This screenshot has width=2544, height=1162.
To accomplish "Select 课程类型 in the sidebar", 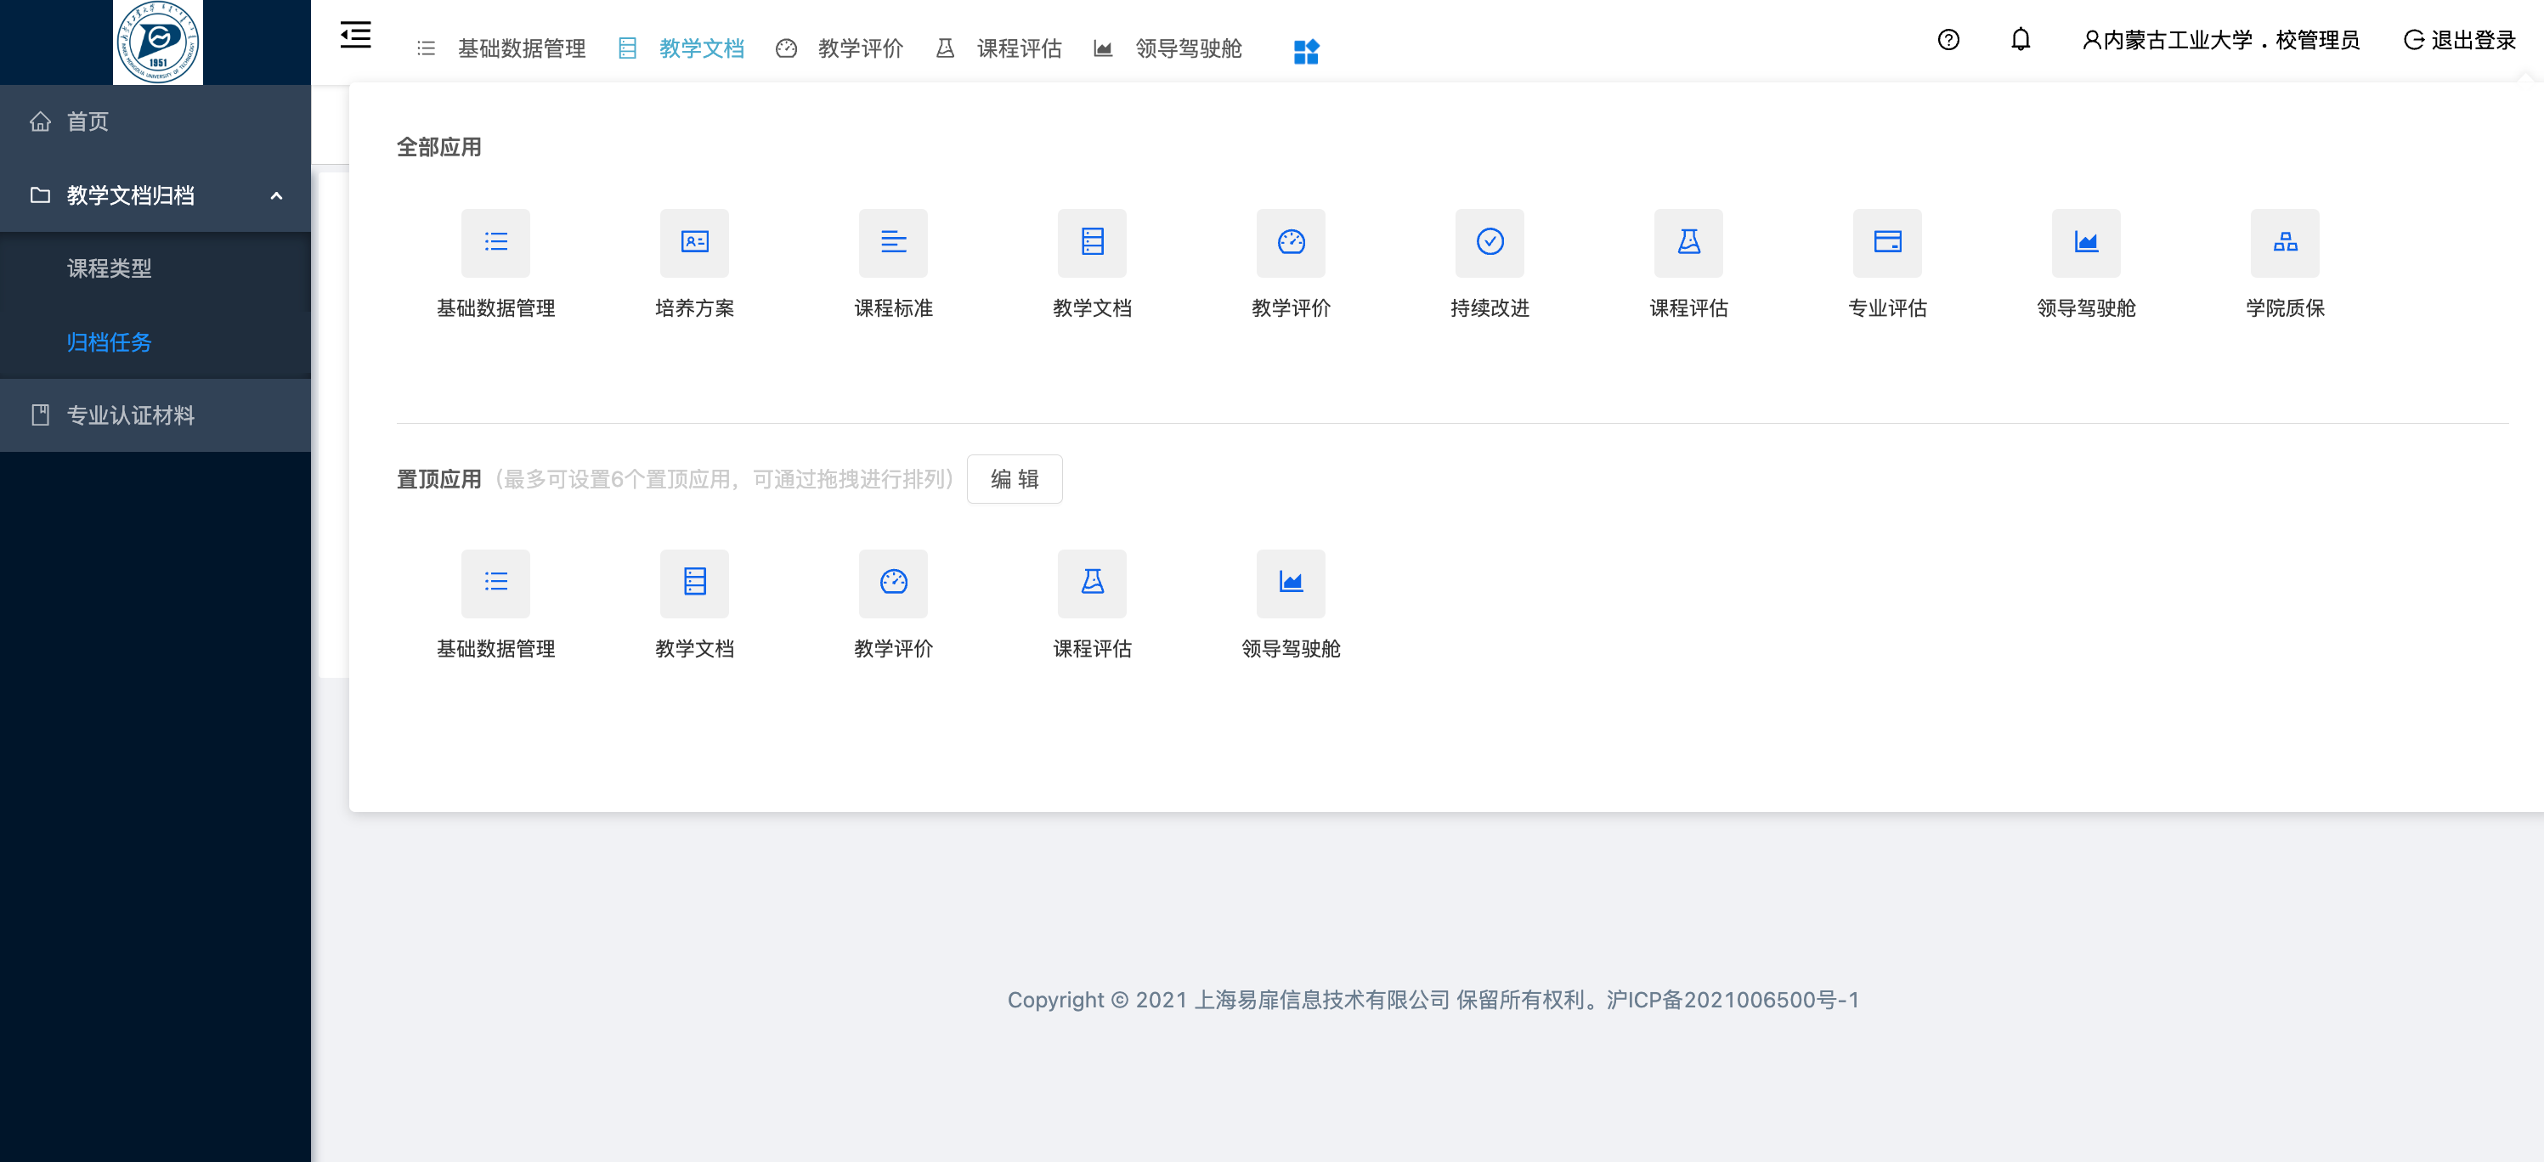I will point(110,268).
